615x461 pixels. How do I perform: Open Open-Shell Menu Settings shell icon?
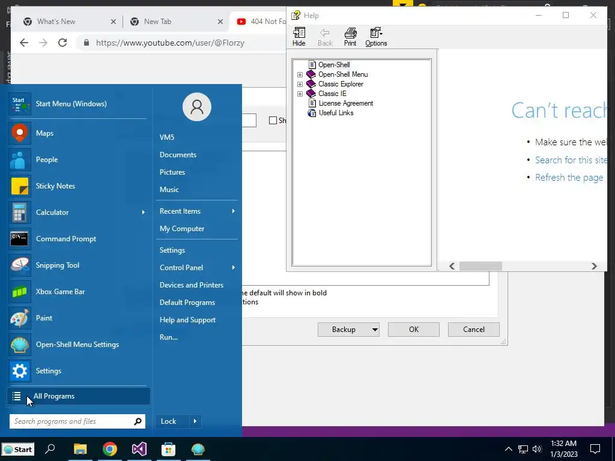pyautogui.click(x=20, y=345)
